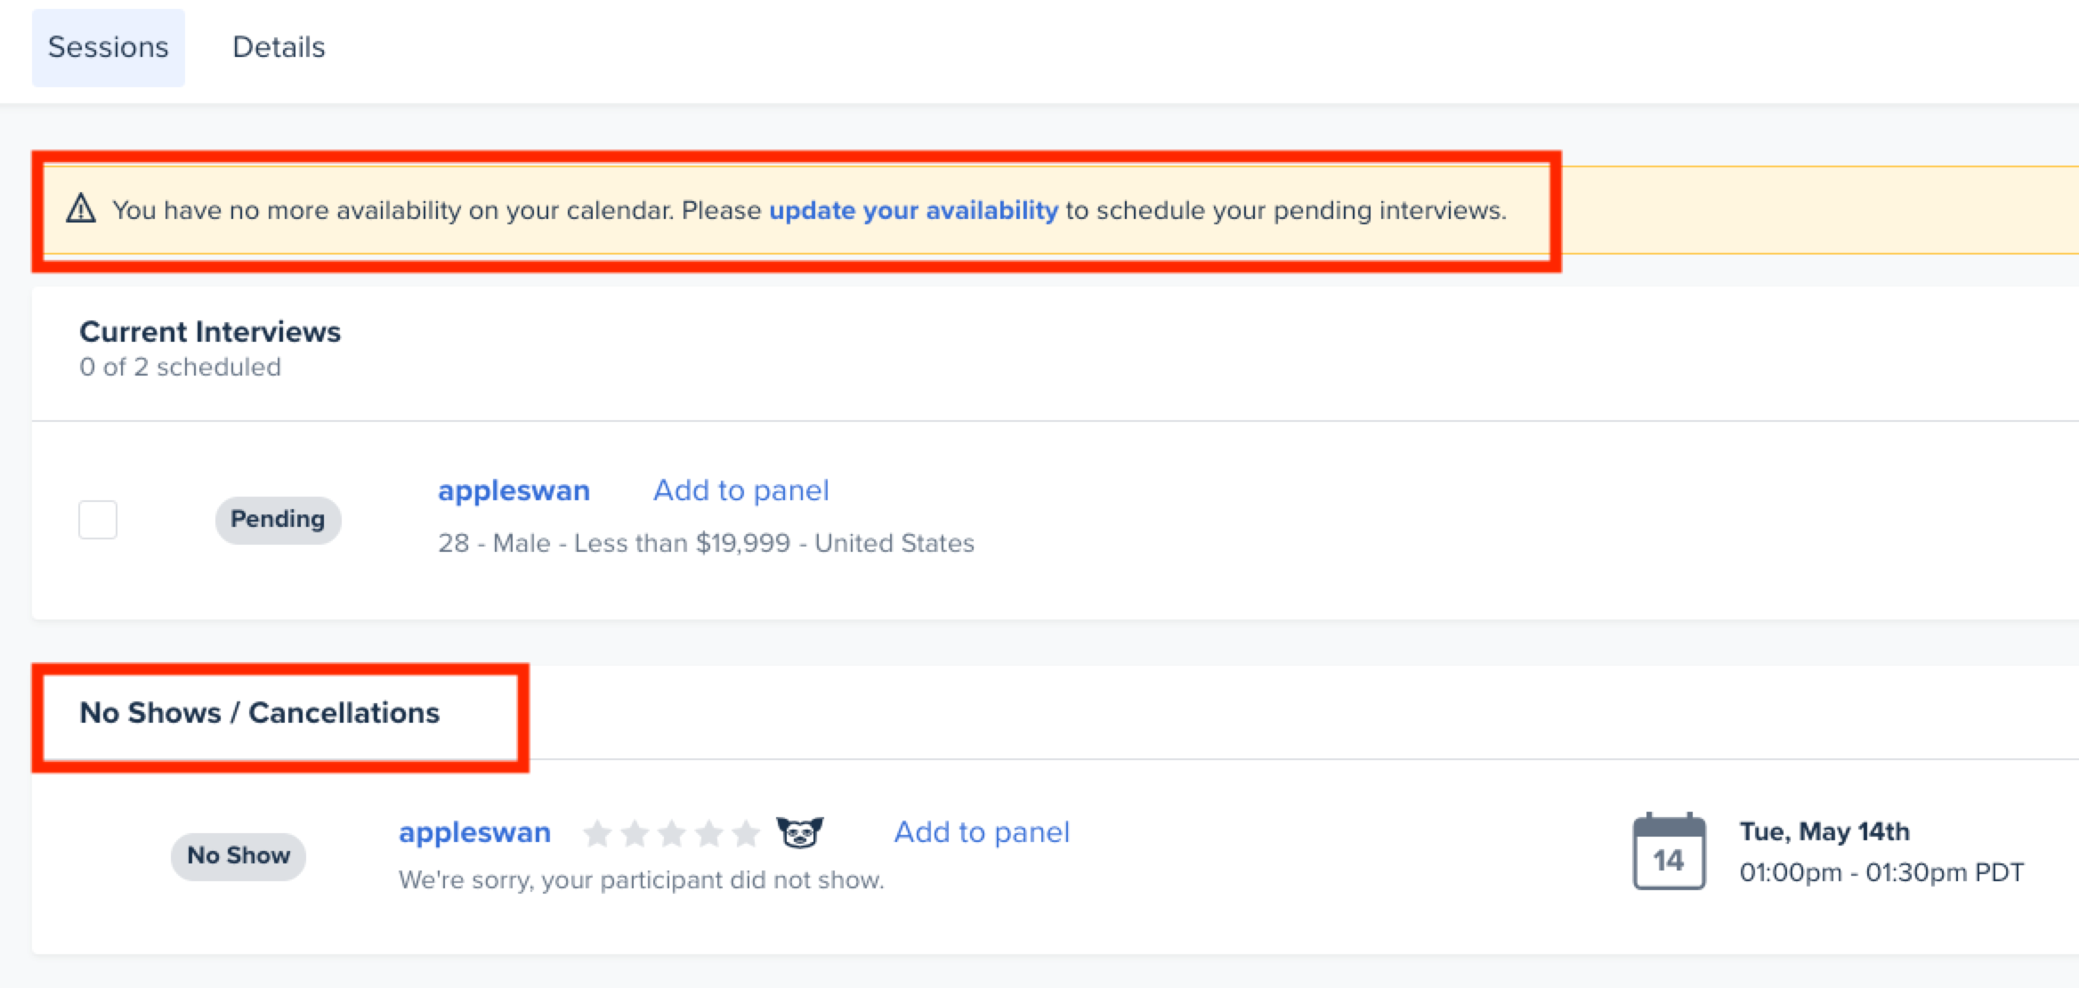Viewport: 2079px width, 988px height.
Task: Switch to the Sessions tab
Action: (107, 46)
